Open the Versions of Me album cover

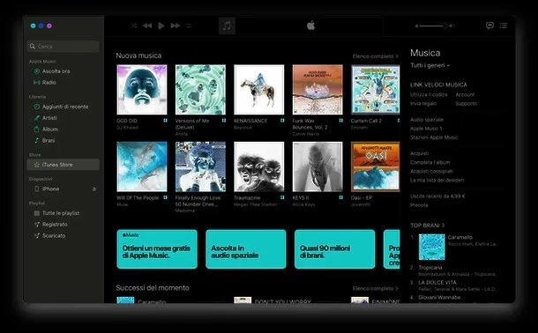(x=200, y=90)
